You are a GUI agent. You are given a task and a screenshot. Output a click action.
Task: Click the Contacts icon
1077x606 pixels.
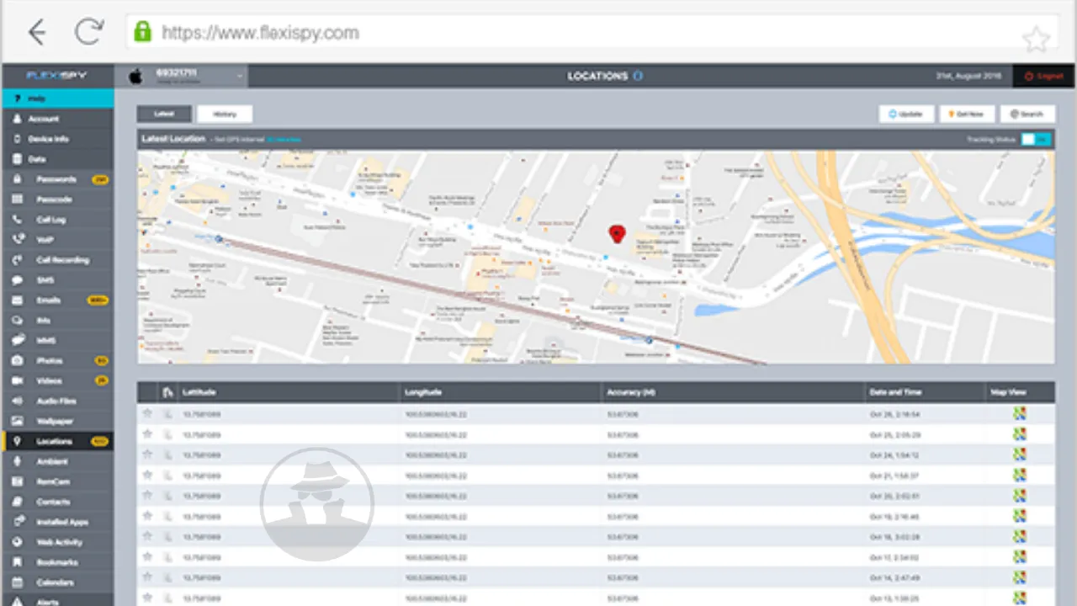tap(18, 502)
